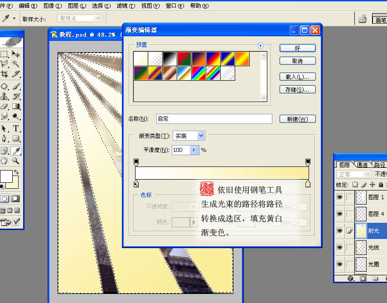
Task: Click 存储 to save gradients
Action: tap(297, 89)
